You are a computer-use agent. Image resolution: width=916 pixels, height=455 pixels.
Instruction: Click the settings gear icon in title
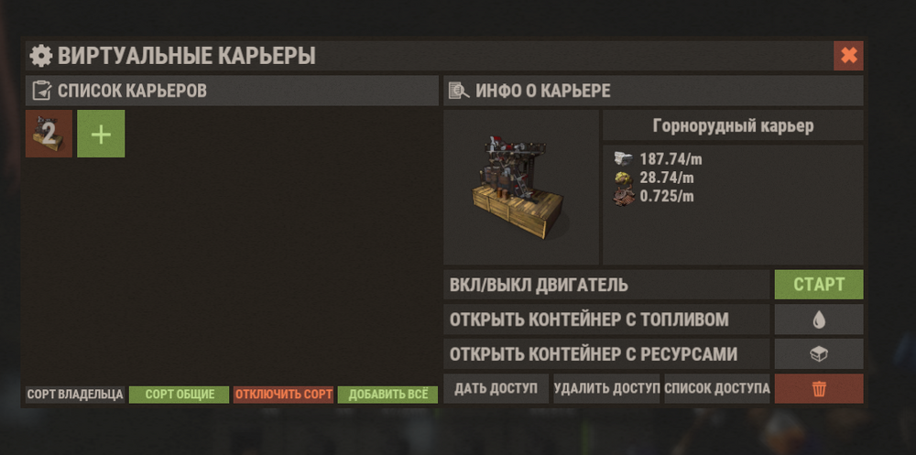[x=41, y=56]
